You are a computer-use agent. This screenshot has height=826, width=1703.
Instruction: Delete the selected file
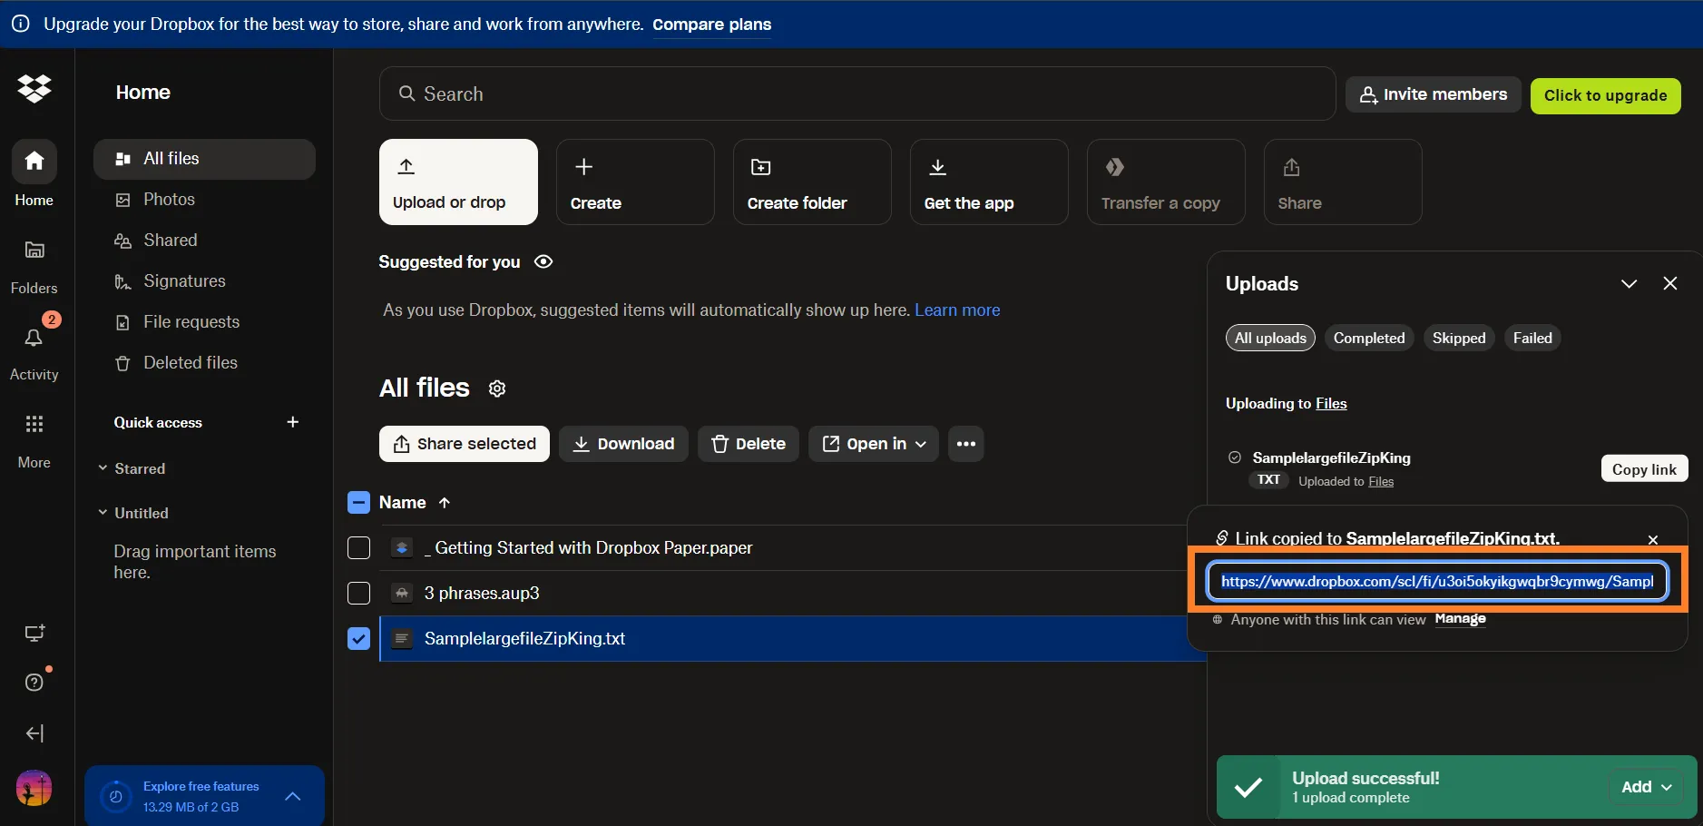click(749, 444)
